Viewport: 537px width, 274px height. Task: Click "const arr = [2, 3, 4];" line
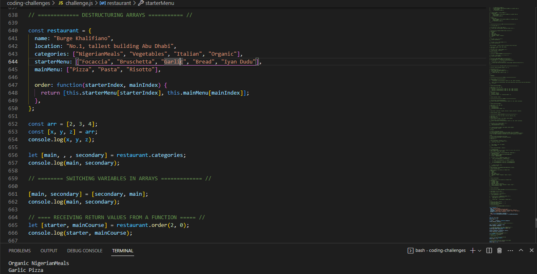coord(63,124)
